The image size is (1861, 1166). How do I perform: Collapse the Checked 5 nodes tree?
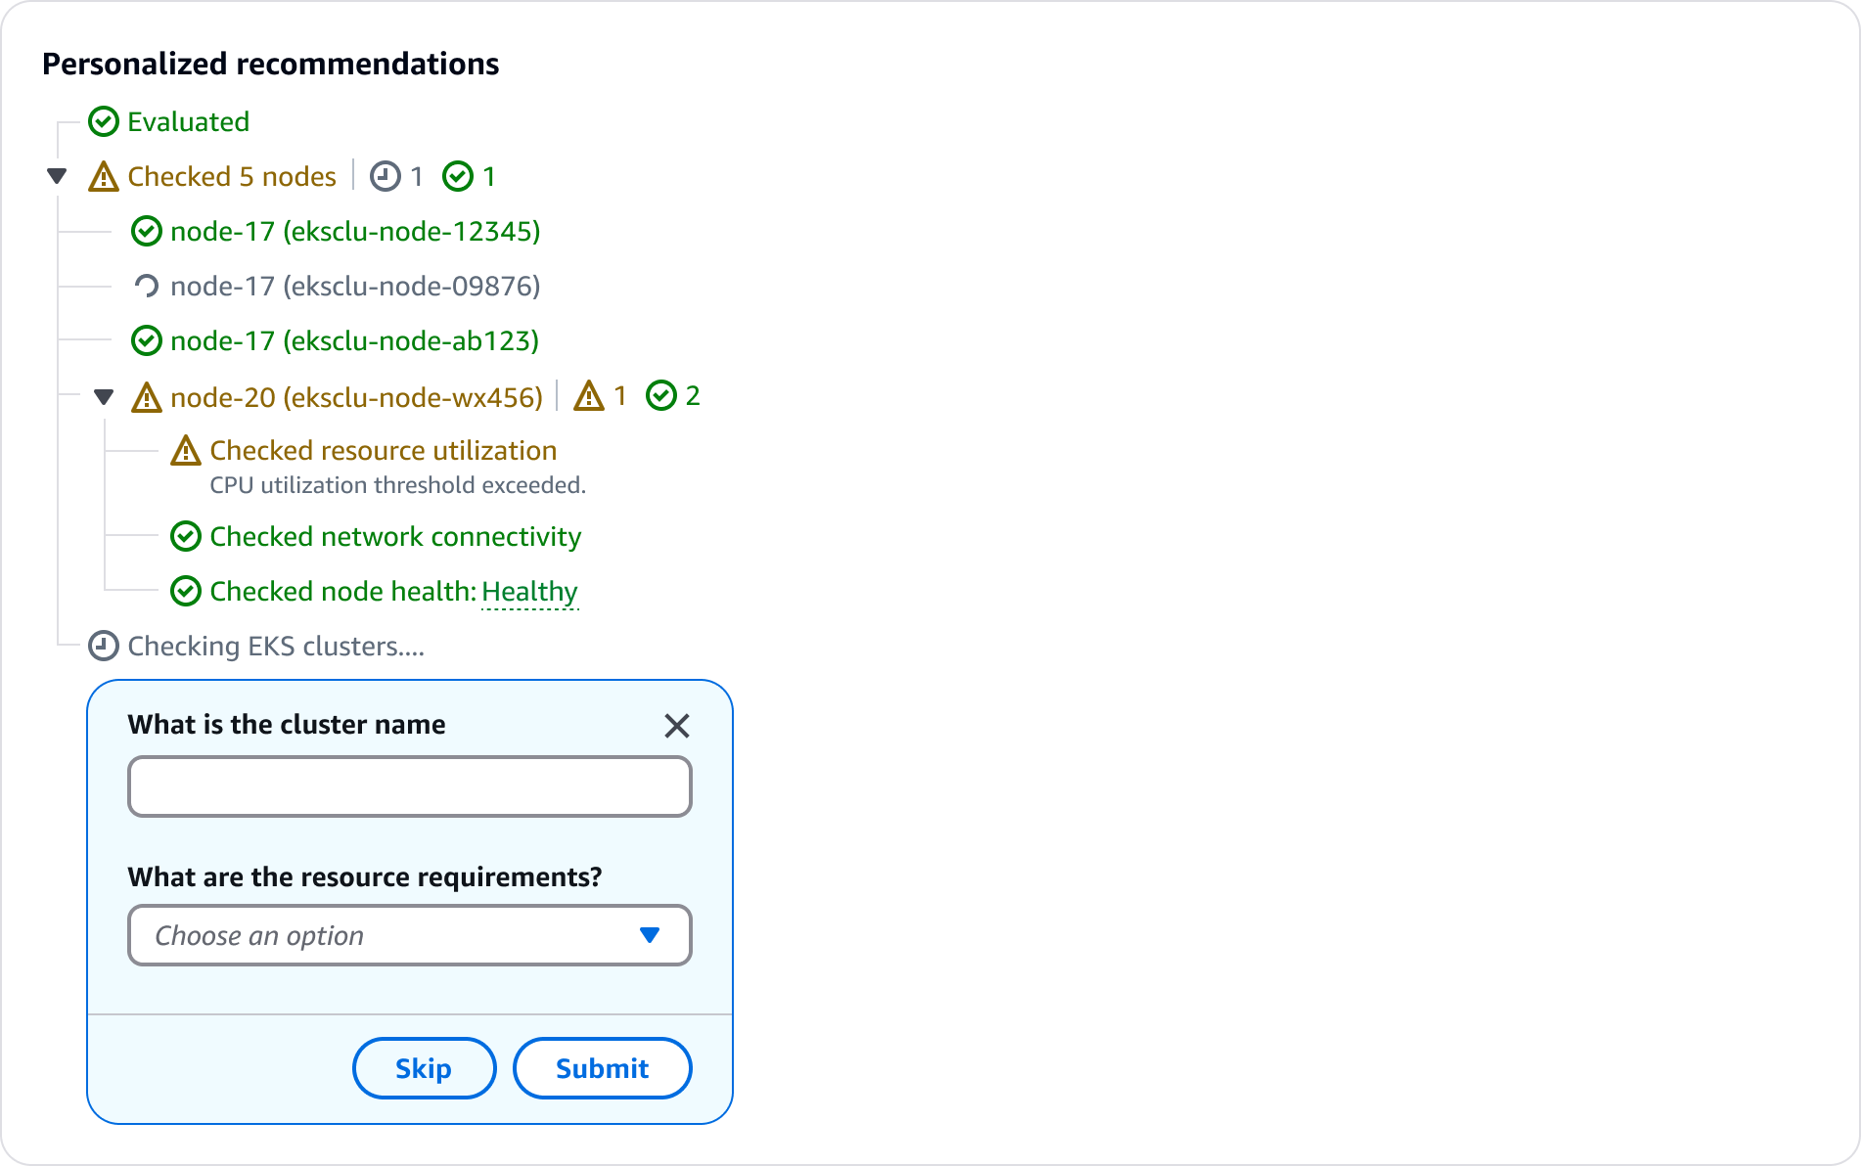57,177
